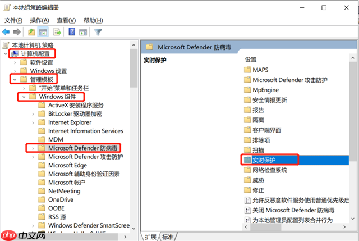359x241 pixels.
Task: Open the 操作(A) menu
Action: pos(39,20)
